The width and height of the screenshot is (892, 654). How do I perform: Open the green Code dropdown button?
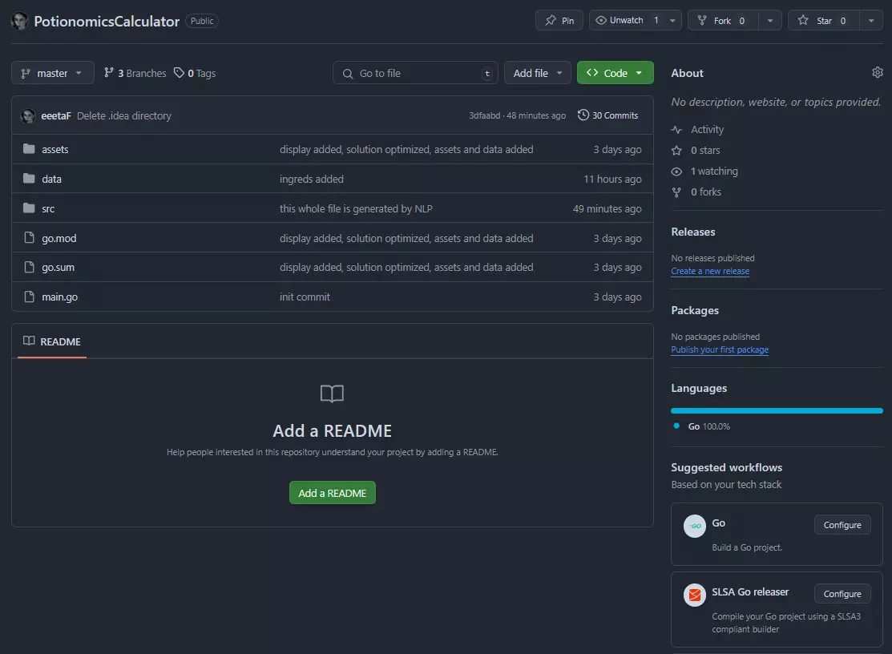pos(615,73)
